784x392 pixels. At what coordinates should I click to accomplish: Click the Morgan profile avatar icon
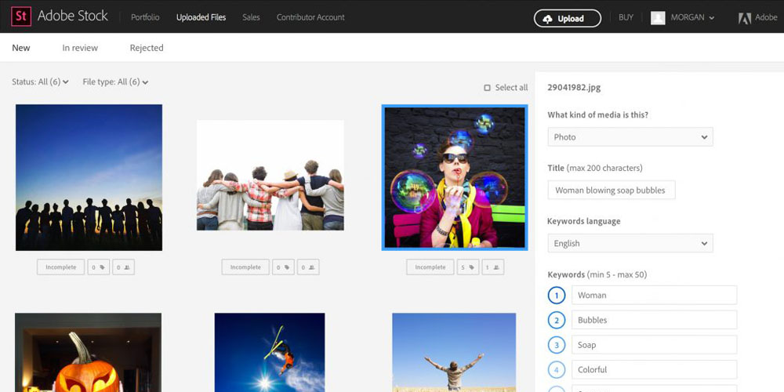tap(658, 18)
